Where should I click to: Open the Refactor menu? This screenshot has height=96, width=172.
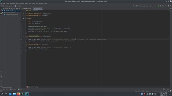pyautogui.click(x=21, y=3)
